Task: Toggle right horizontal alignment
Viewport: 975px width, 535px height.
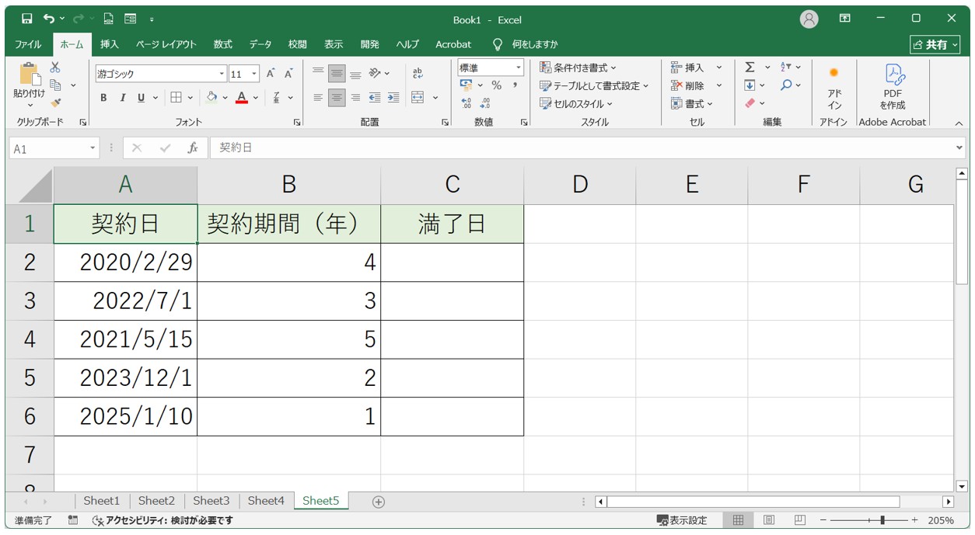Action: [x=355, y=98]
